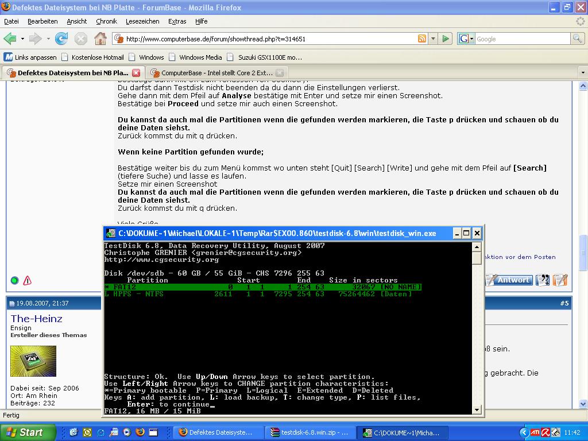The image size is (588, 441).
Task: Open the Google search engine selector dropdown
Action: tap(466, 39)
